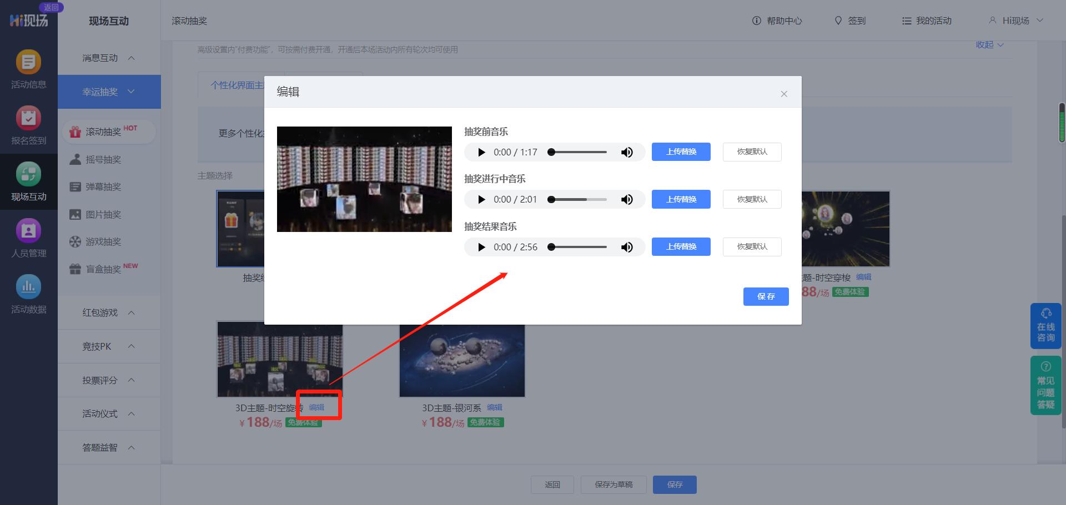Mute the 抽奖结果音乐 volume
The image size is (1066, 505).
[627, 247]
